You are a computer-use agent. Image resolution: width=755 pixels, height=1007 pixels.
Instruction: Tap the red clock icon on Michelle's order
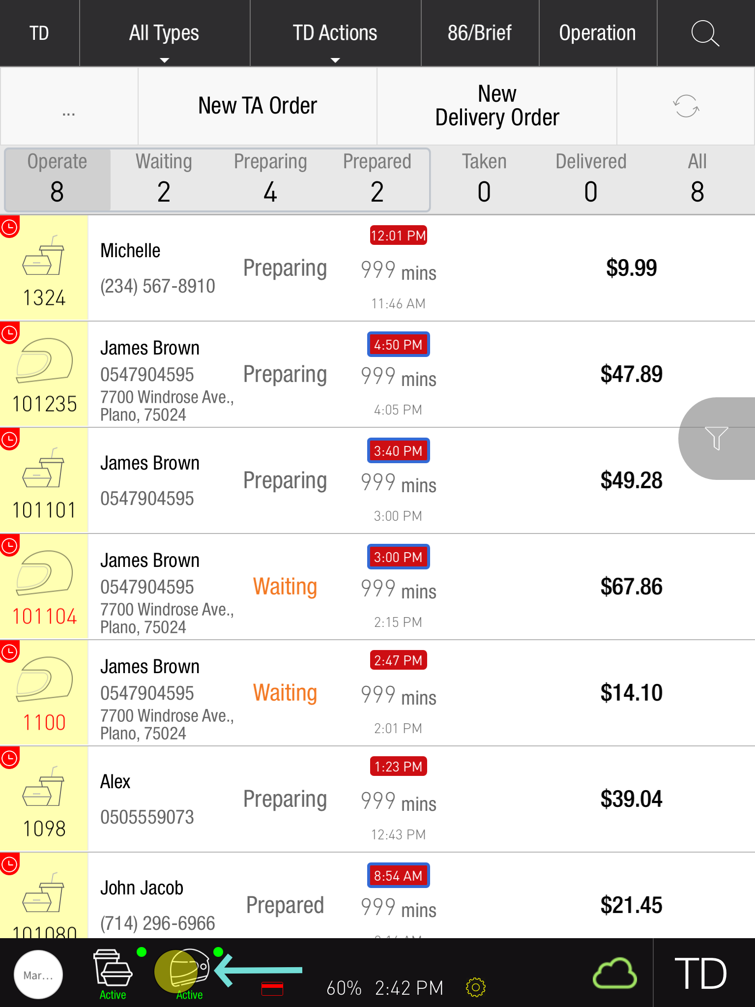tap(10, 227)
